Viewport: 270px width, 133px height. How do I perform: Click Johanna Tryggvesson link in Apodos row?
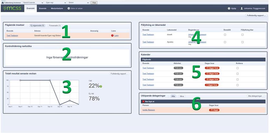coord(197,42)
